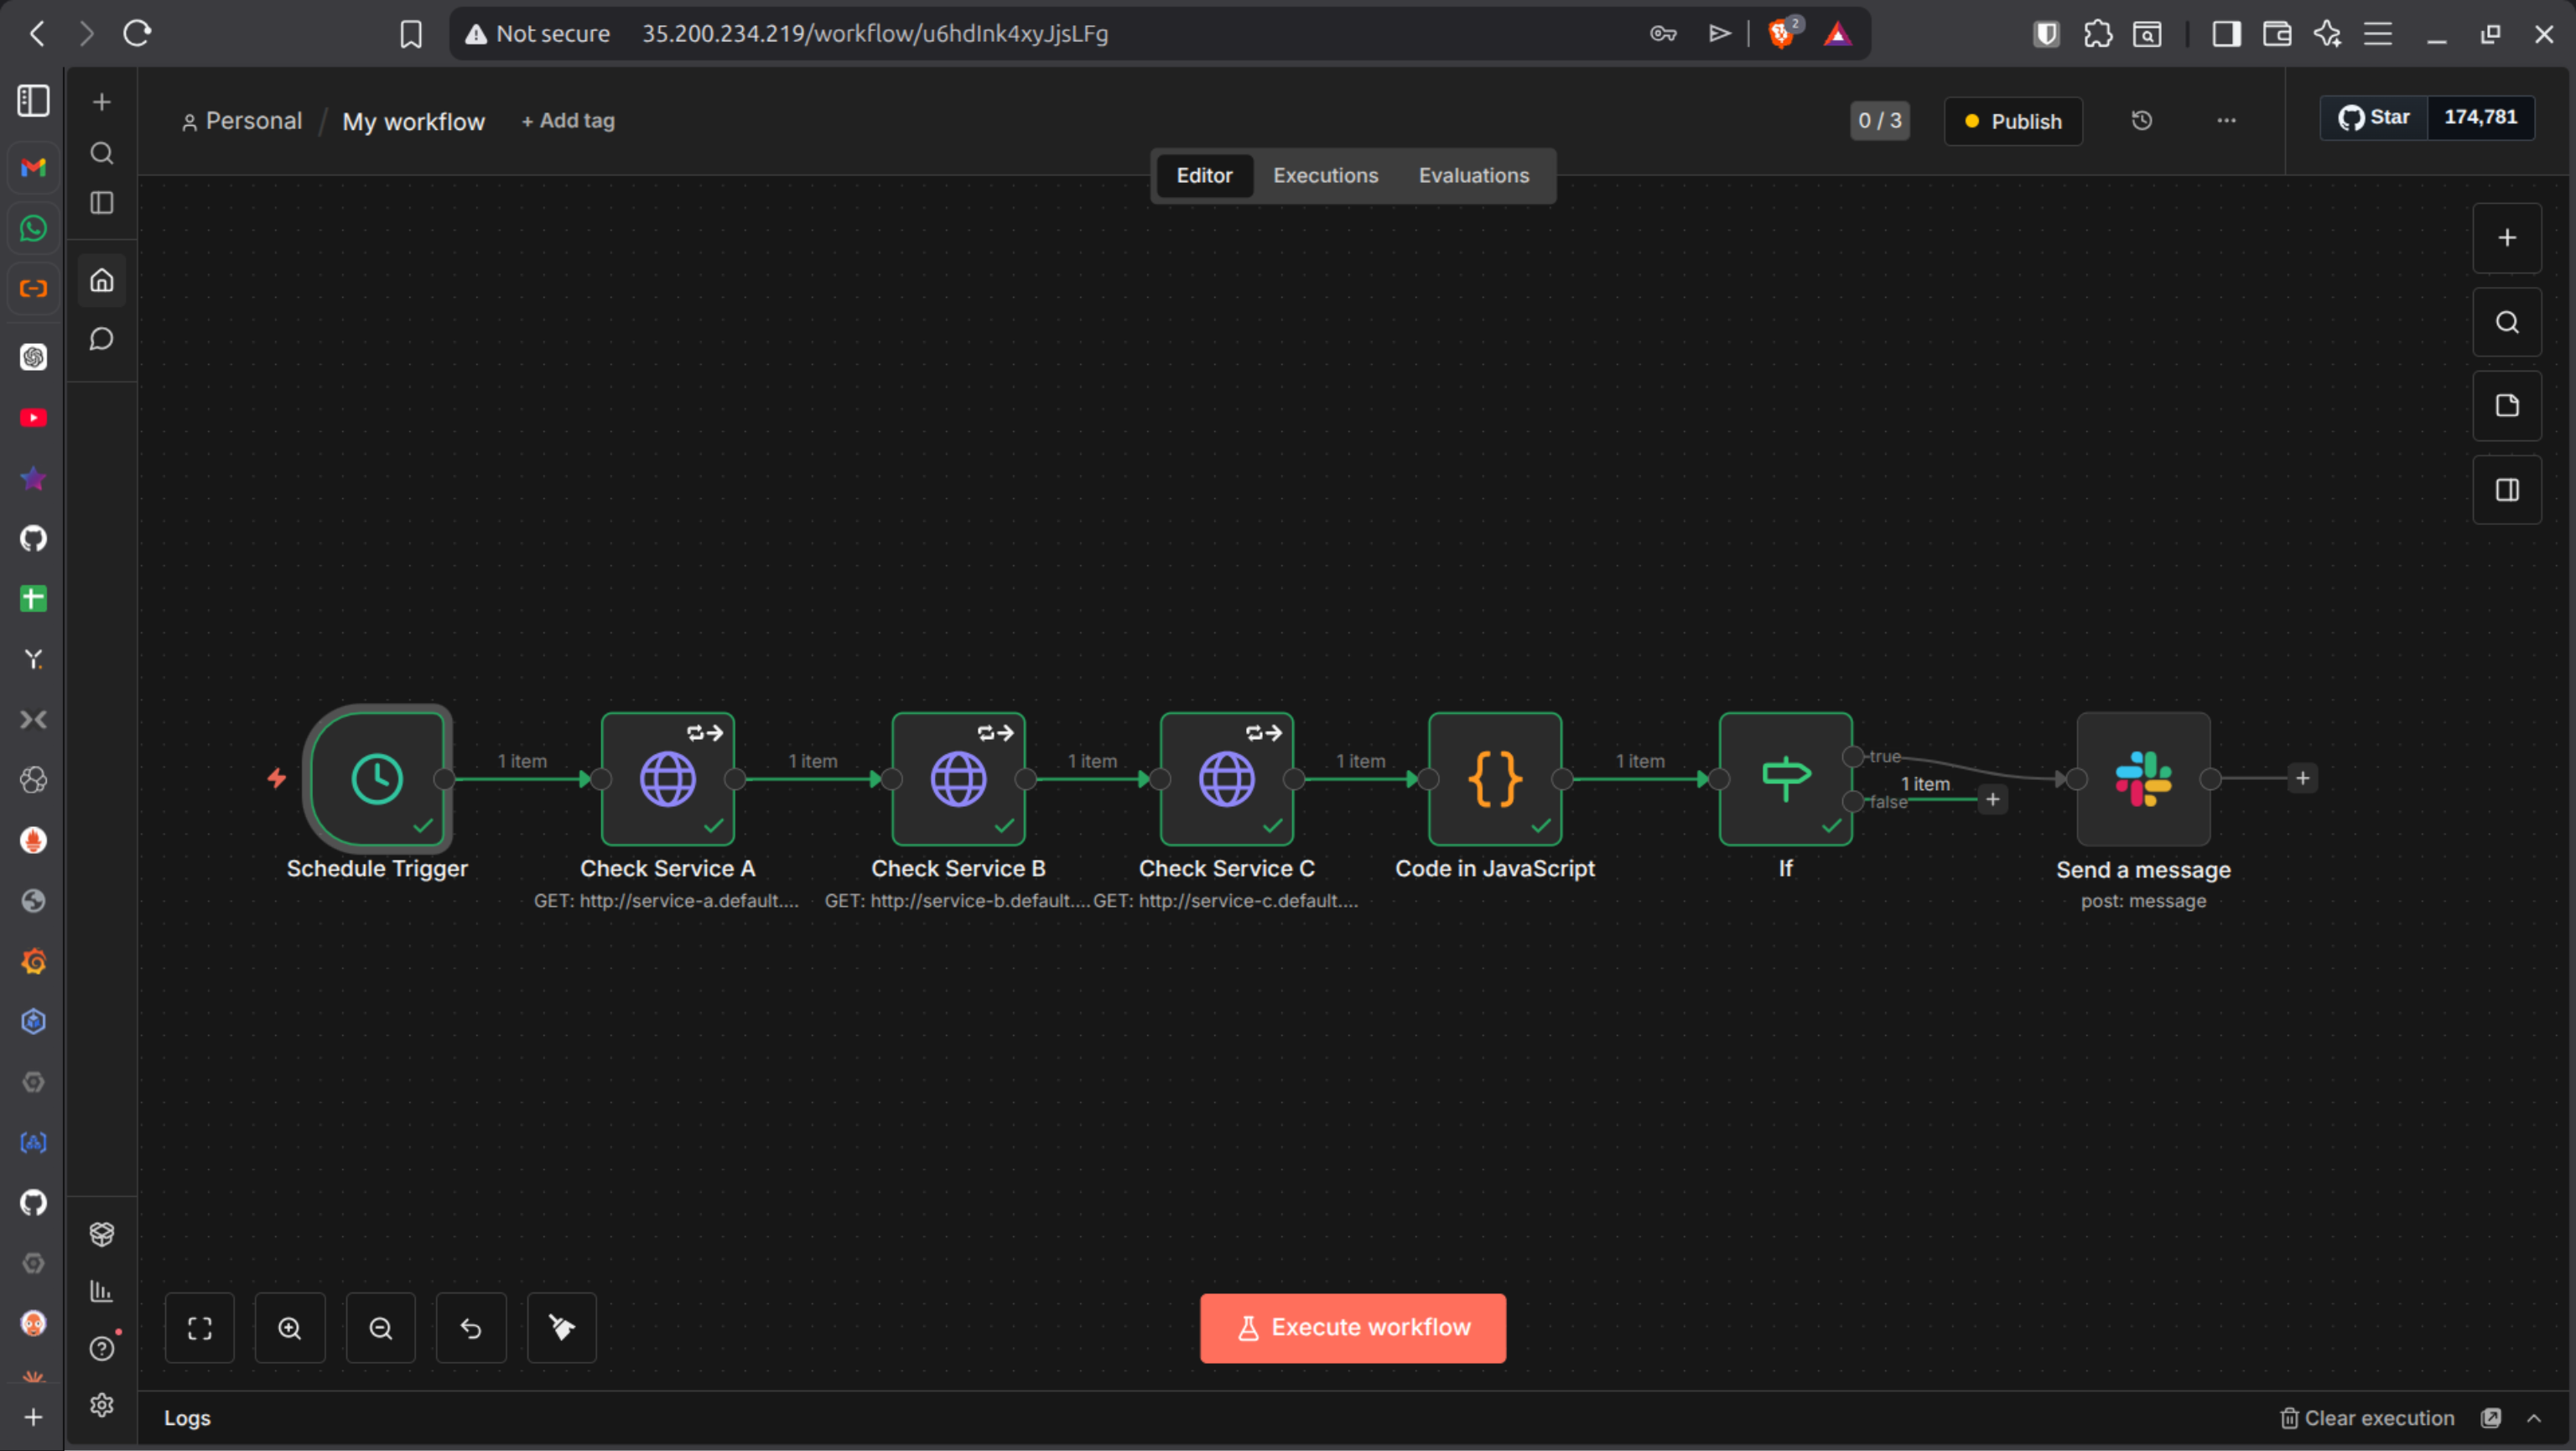Select the Check Service A globe node
Screen dimensions: 2576x1451
pyautogui.click(x=667, y=779)
